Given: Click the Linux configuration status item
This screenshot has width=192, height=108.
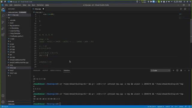Looking at the screenshot, I should (181, 107).
